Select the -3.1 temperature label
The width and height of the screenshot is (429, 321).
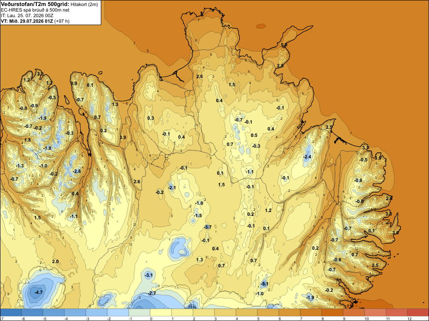pyautogui.click(x=148, y=275)
